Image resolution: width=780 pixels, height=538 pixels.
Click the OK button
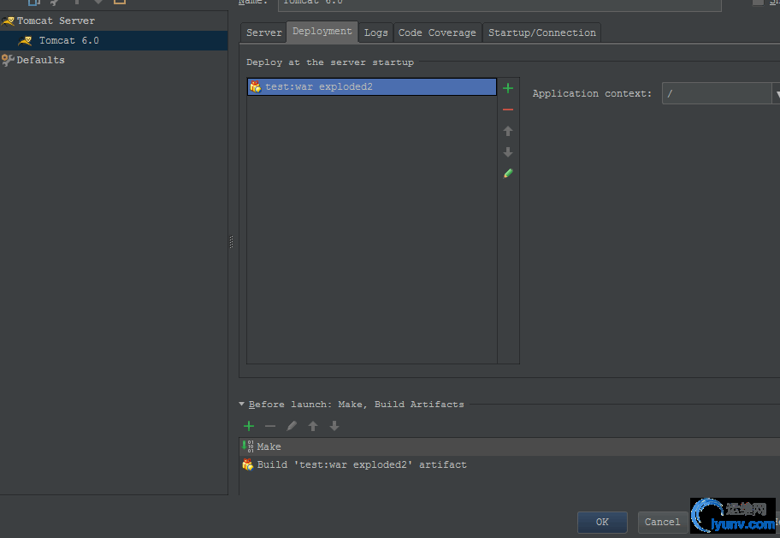[602, 522]
